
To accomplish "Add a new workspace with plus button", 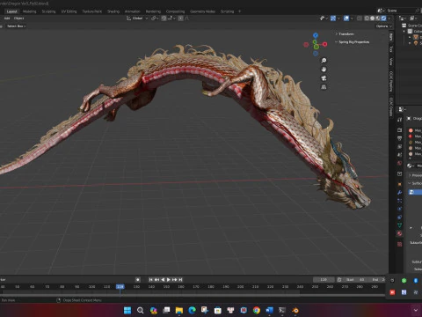I will click(x=239, y=11).
